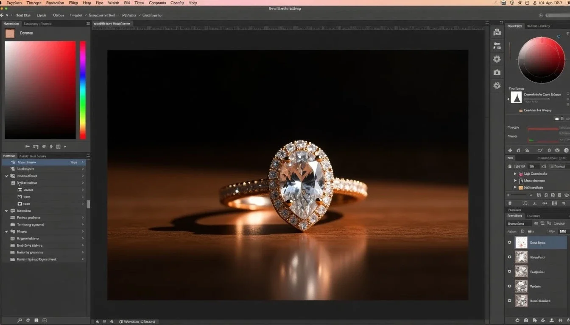Click the diamond ring on the canvas
The width and height of the screenshot is (570, 325).
(x=293, y=185)
